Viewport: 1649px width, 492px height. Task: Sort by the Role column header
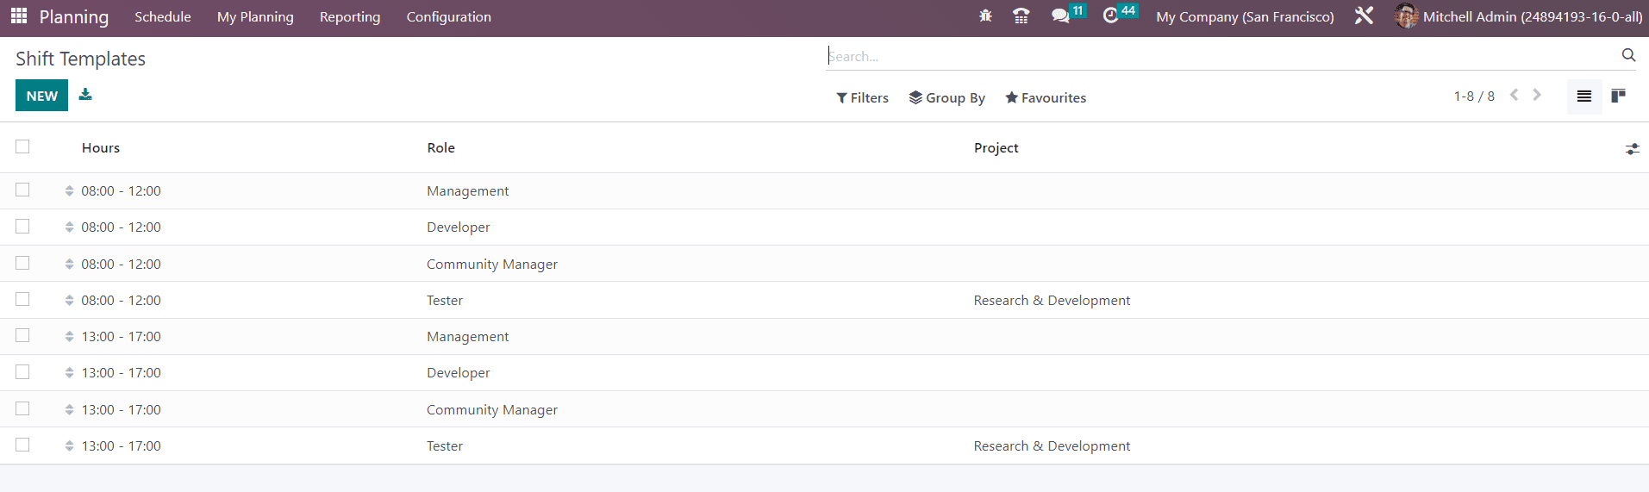click(441, 148)
